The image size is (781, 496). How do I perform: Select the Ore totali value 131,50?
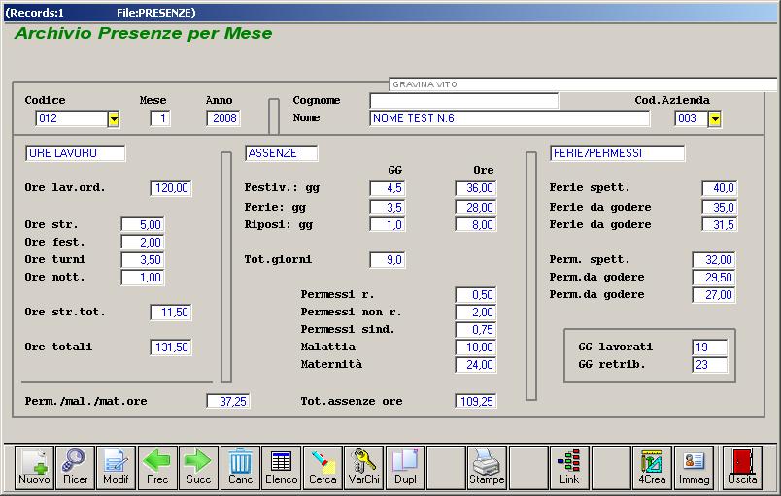171,347
